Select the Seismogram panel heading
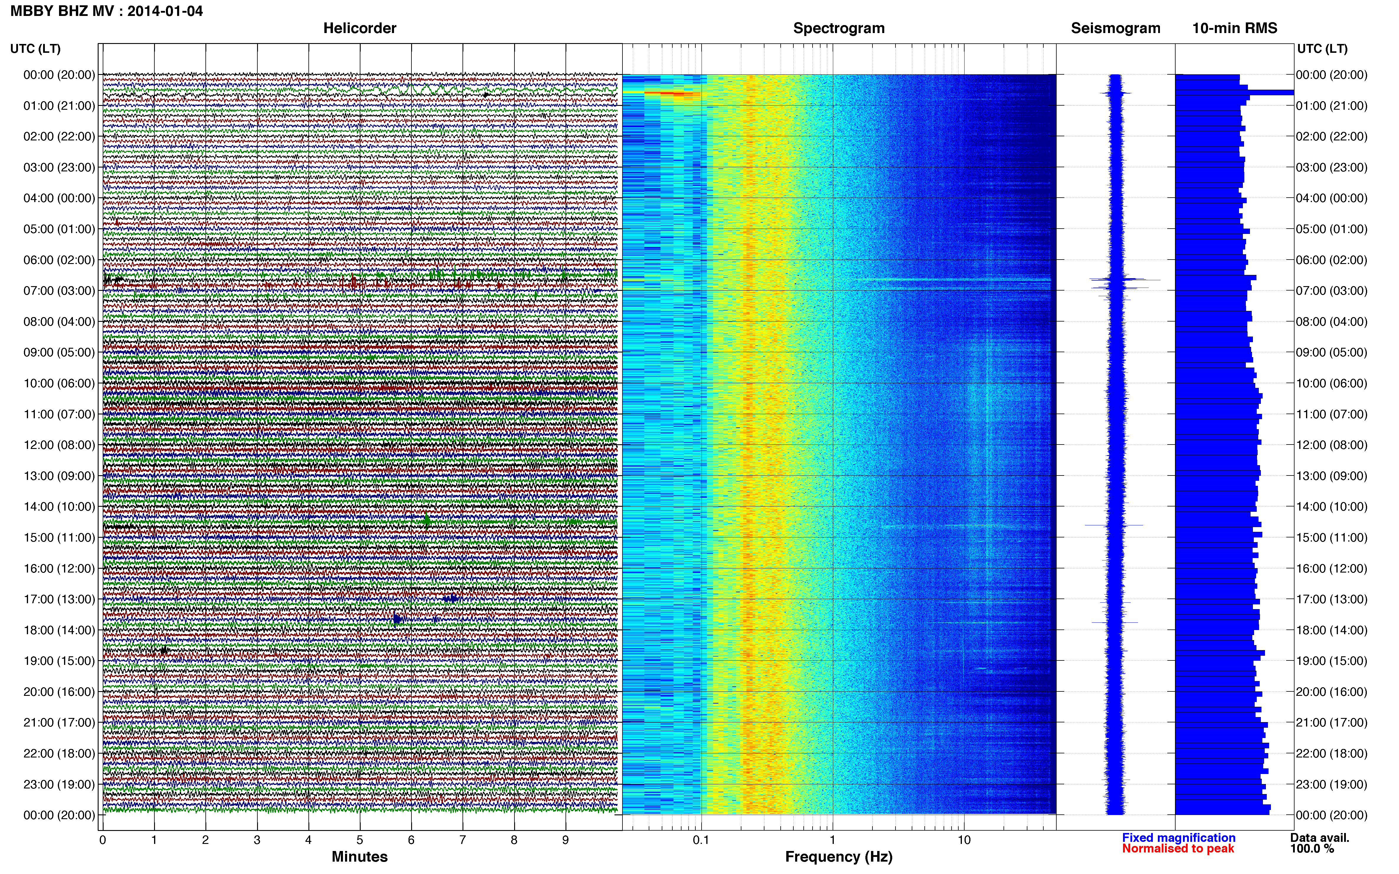Image resolution: width=1399 pixels, height=874 pixels. (x=1116, y=28)
